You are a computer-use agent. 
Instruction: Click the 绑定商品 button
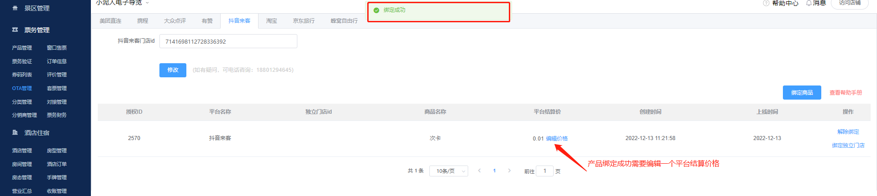pos(802,93)
